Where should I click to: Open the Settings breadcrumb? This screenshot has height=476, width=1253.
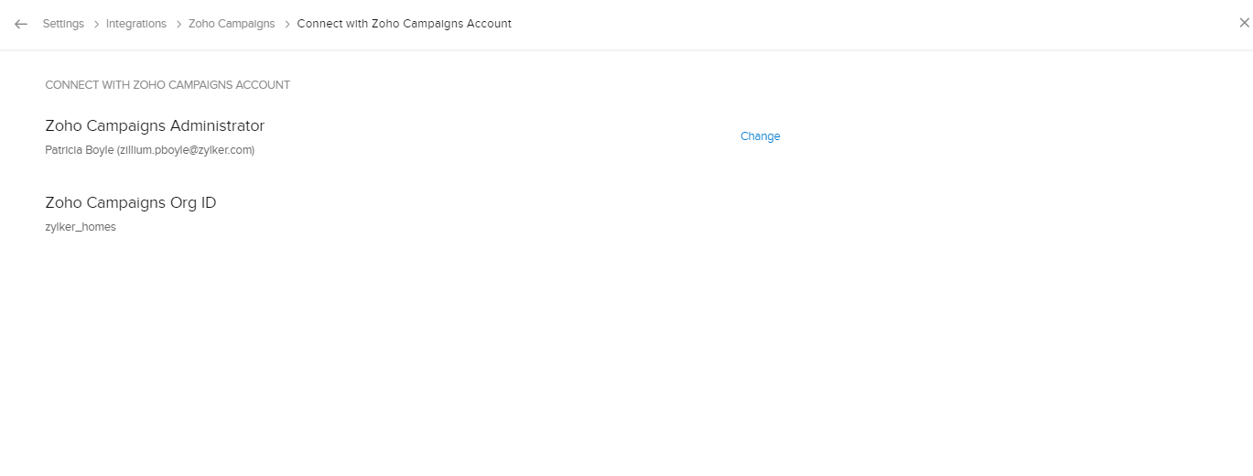tap(63, 24)
